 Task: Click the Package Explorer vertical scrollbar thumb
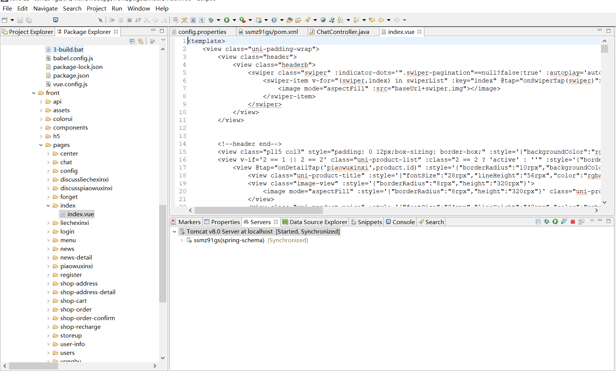163,253
